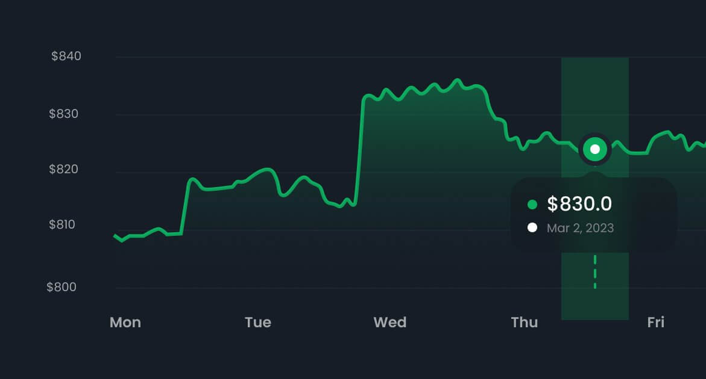Screen dimensions: 706x379
Task: Click the $800 y-axis label
Action: click(61, 287)
